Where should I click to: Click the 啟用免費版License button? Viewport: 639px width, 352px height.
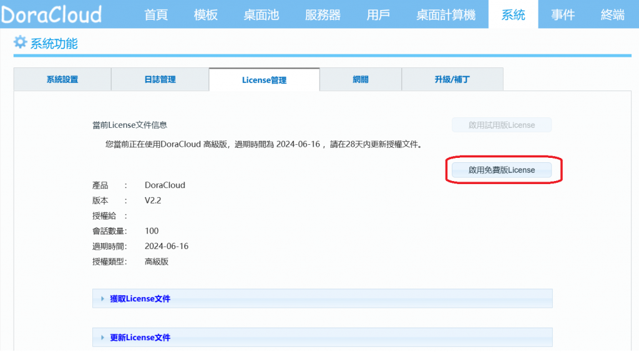[502, 170]
